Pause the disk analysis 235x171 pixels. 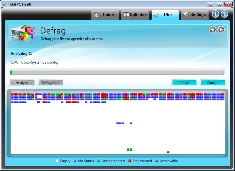click(x=184, y=83)
